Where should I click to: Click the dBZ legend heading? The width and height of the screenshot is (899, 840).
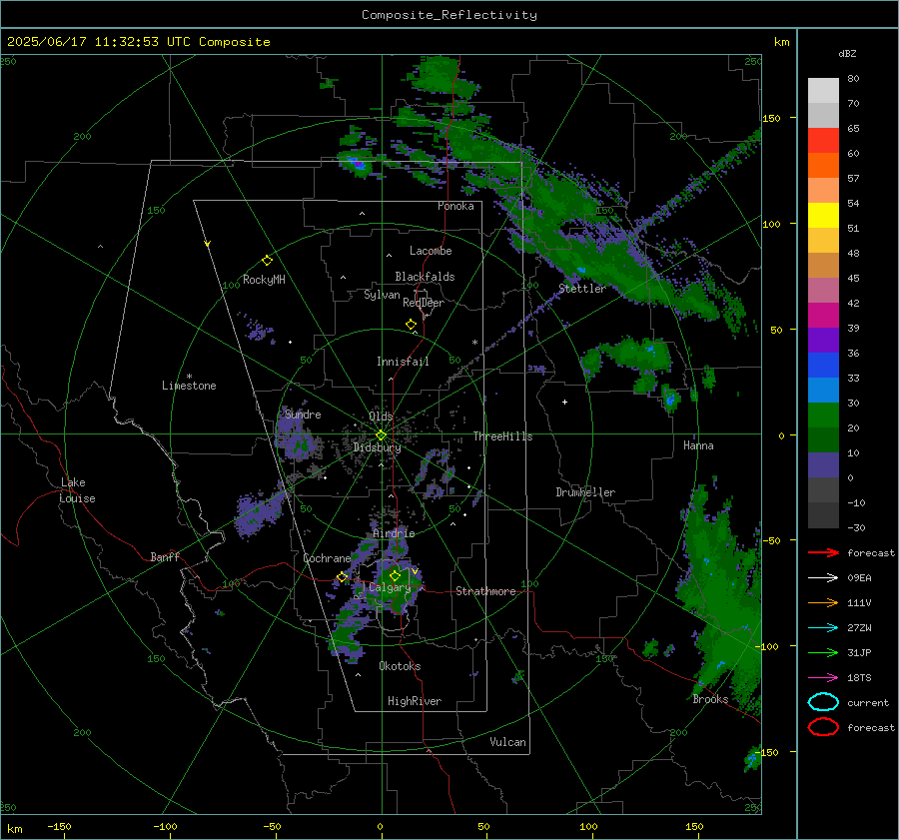click(x=847, y=53)
